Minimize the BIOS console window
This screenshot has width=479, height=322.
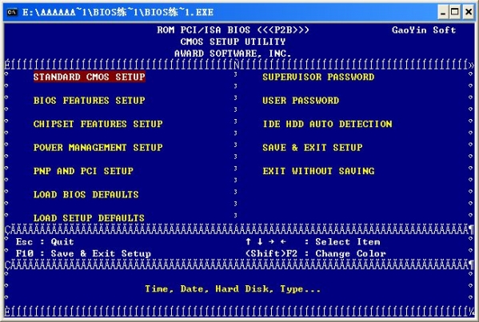(x=443, y=12)
